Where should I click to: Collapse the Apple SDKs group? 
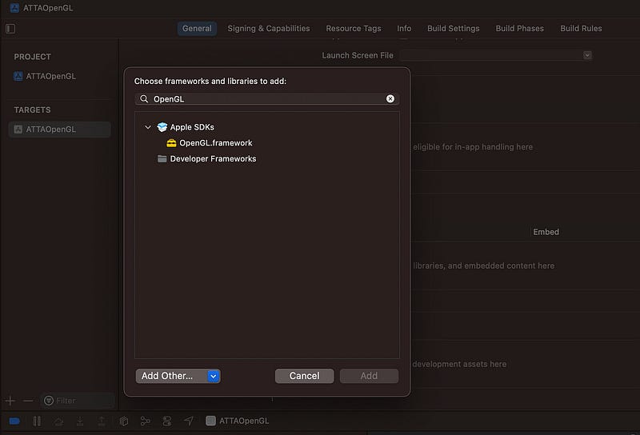point(148,127)
